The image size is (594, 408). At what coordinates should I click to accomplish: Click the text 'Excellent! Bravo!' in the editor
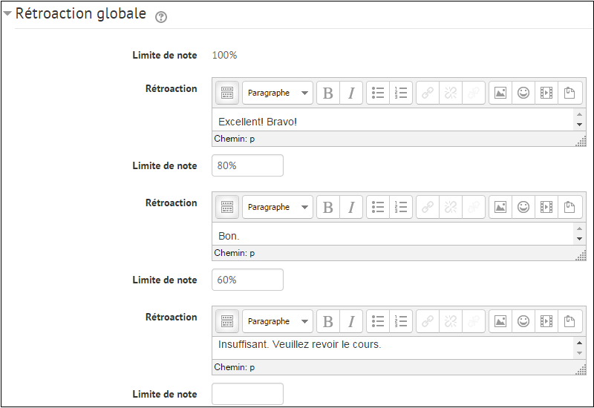coord(258,122)
